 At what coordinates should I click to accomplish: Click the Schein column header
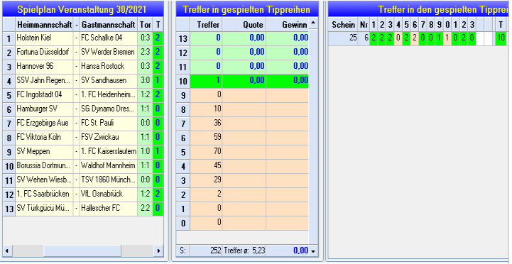[x=343, y=25]
